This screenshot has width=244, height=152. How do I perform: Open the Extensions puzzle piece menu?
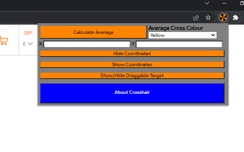pyautogui.click(x=236, y=17)
